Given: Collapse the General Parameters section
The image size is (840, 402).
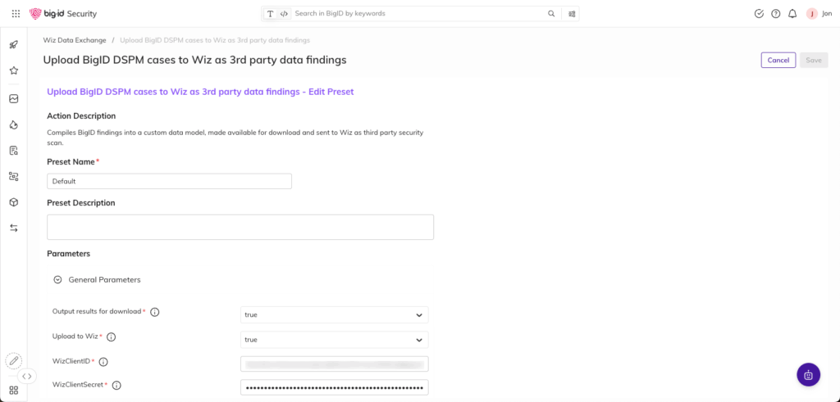Looking at the screenshot, I should point(57,280).
